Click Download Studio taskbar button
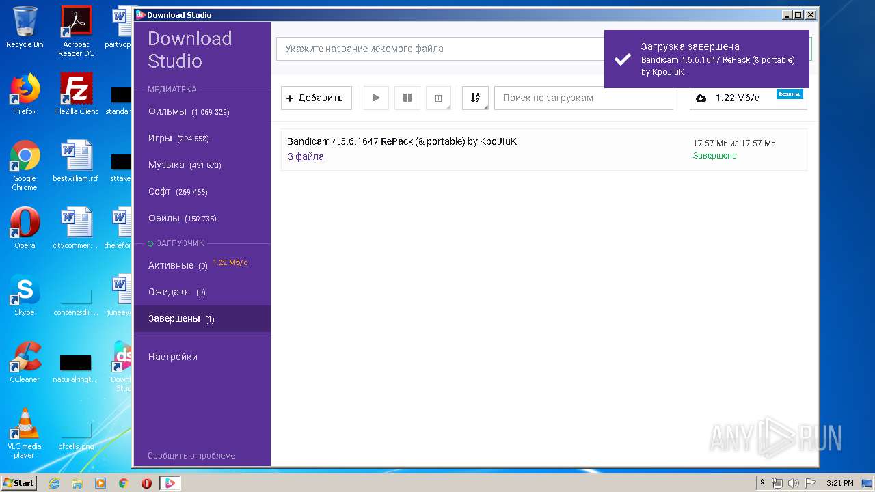This screenshot has height=492, width=875. (170, 483)
